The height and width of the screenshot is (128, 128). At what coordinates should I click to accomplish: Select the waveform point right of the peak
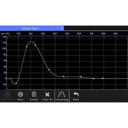[x=36, y=45]
